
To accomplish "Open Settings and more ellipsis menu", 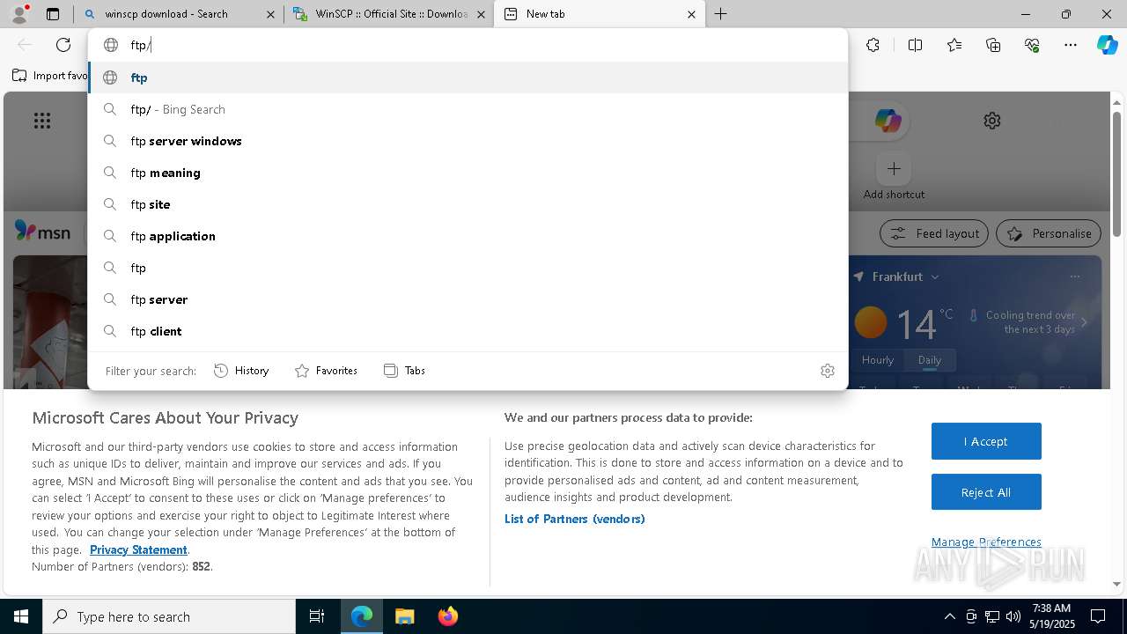I will pos(1071,45).
